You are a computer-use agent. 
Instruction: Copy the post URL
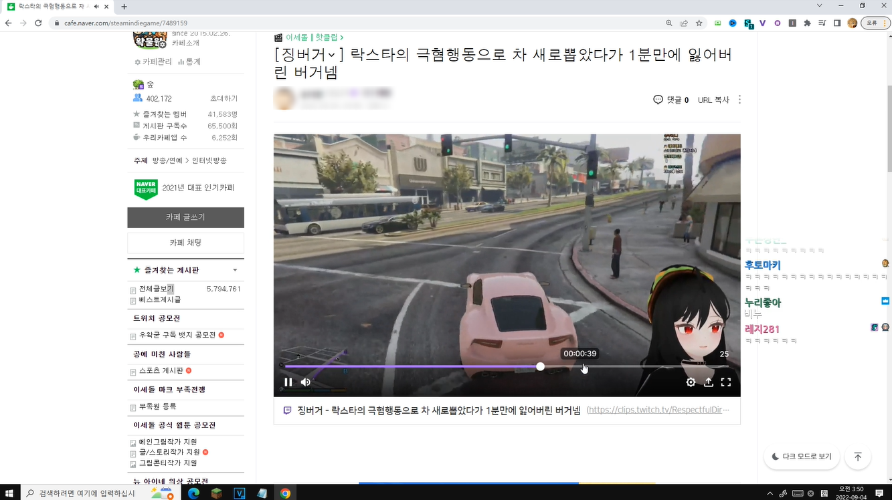713,100
